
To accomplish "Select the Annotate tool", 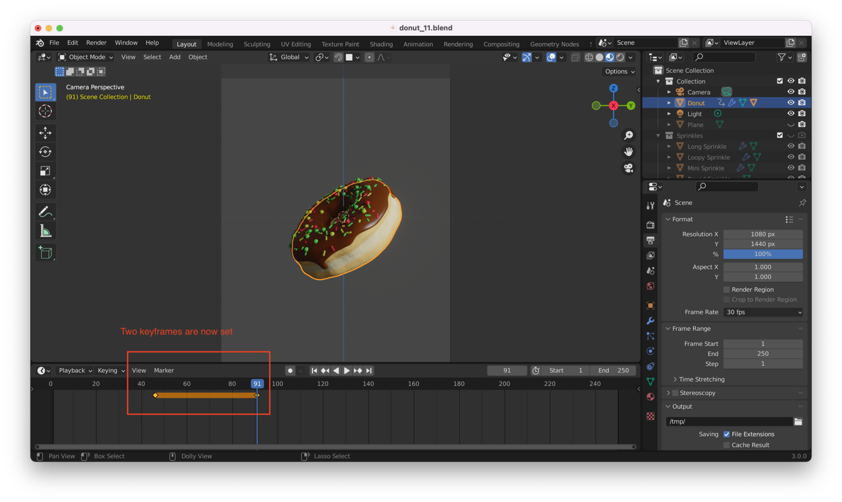I will 46,211.
